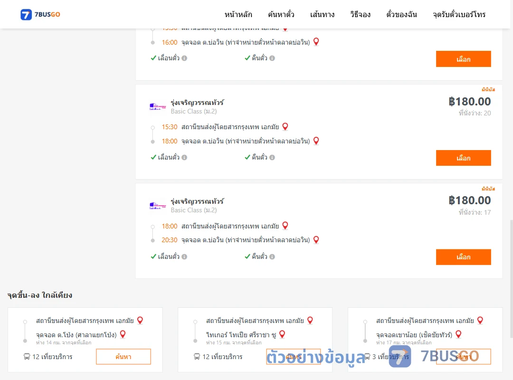Open the ตั๋วของฉัน menu item
The image size is (513, 380).
point(401,14)
